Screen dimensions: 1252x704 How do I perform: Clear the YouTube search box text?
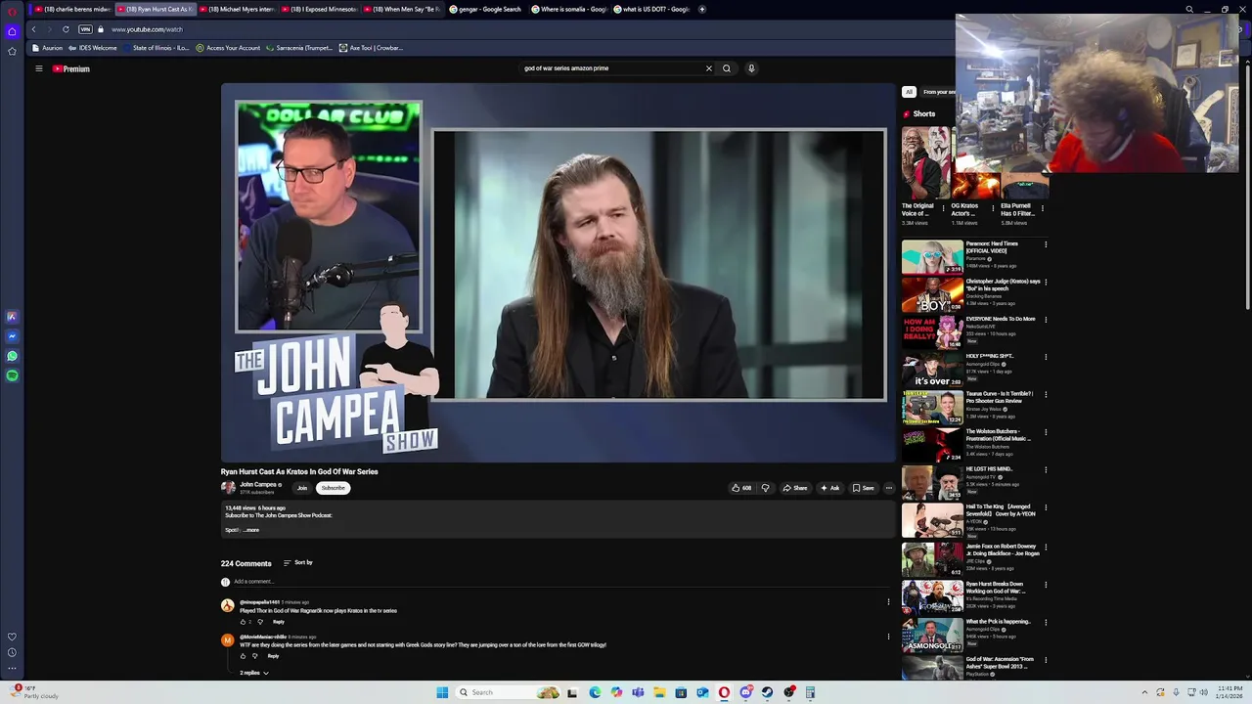[x=709, y=68]
